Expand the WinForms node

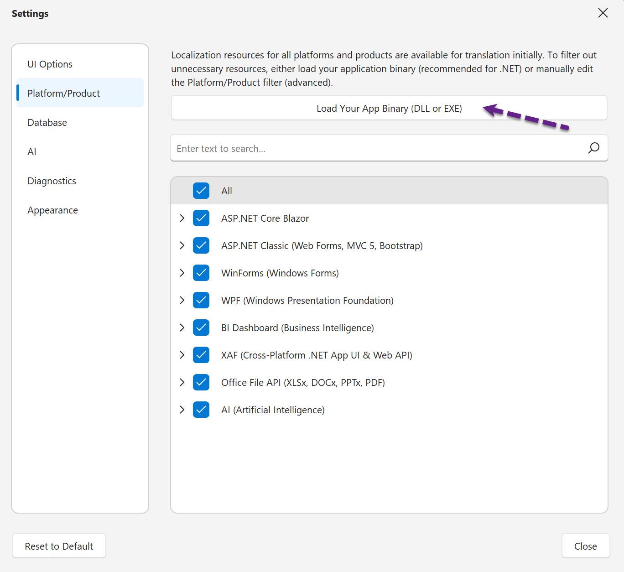coord(182,273)
